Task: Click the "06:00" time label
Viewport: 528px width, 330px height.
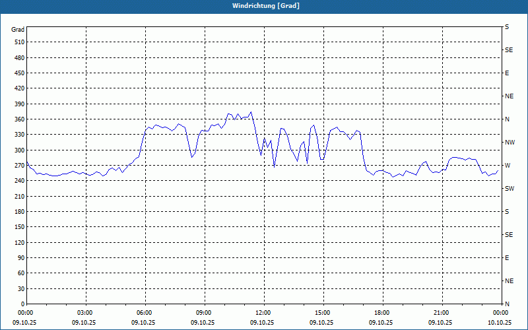Action: [x=145, y=313]
